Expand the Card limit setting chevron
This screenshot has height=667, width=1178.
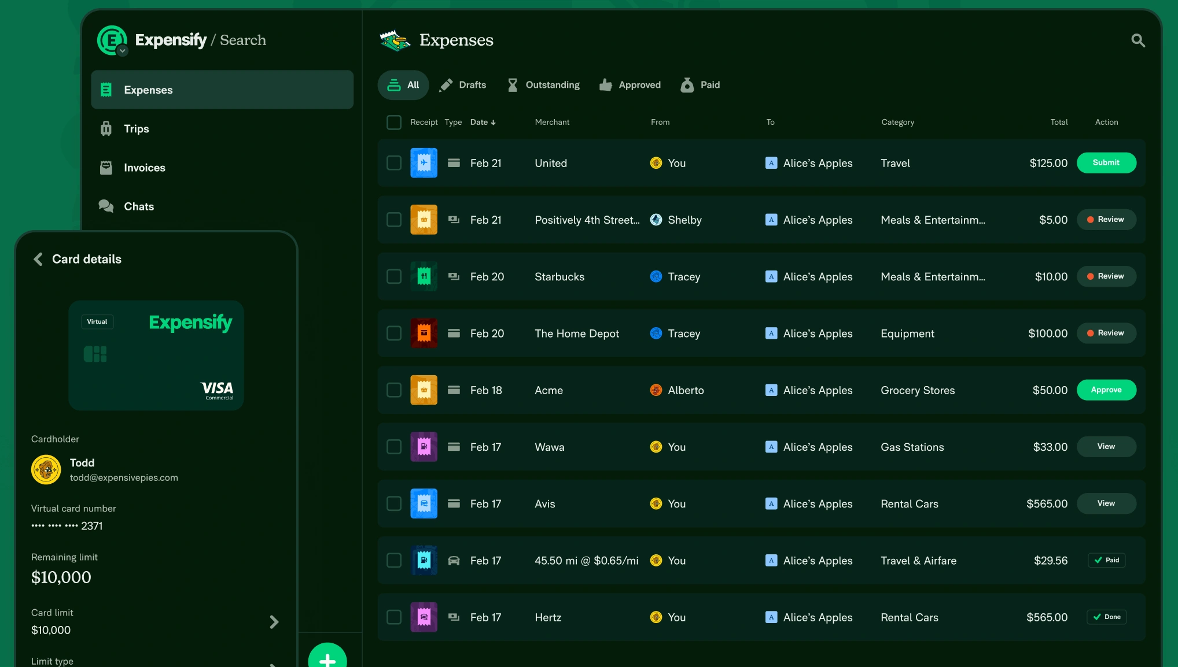(x=274, y=622)
